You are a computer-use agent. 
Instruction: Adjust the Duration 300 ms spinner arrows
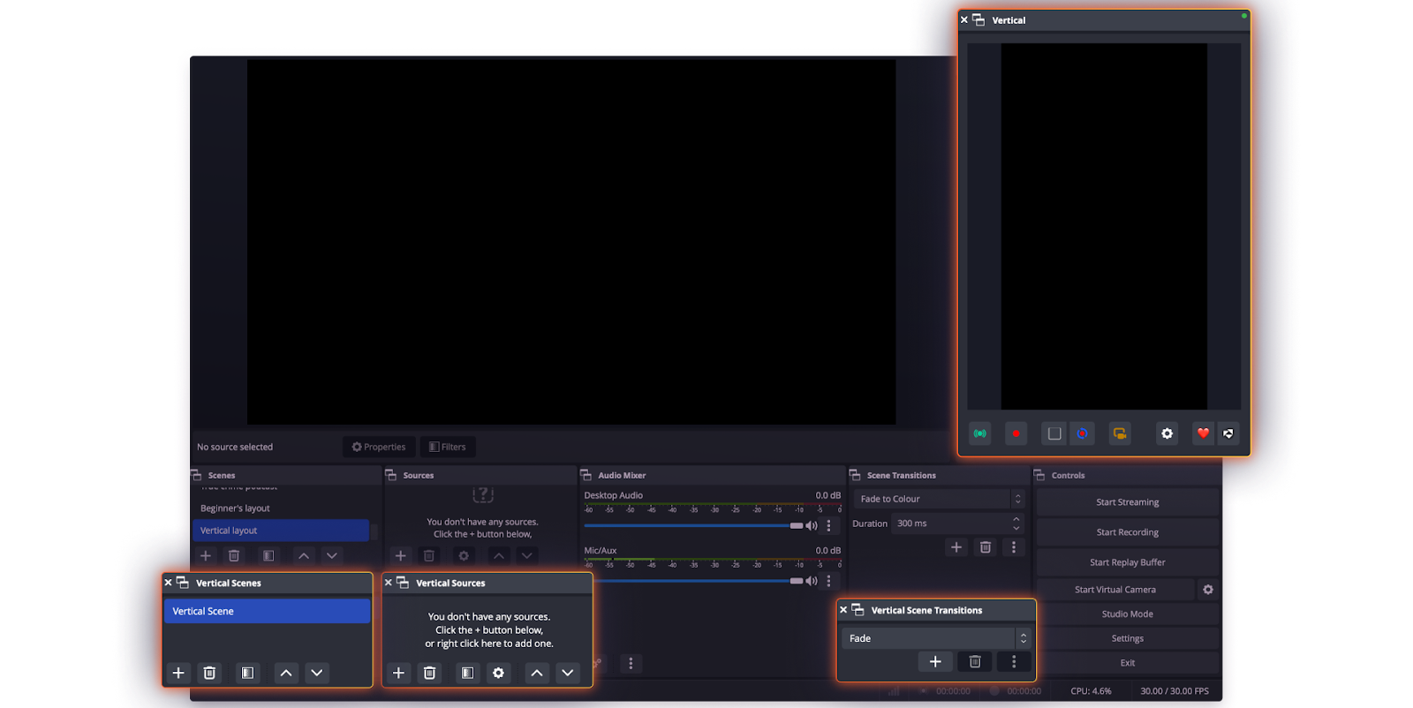[1016, 523]
